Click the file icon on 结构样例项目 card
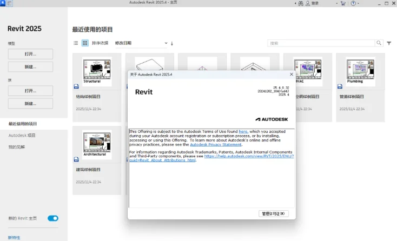The height and width of the screenshot is (241, 397). (76, 86)
